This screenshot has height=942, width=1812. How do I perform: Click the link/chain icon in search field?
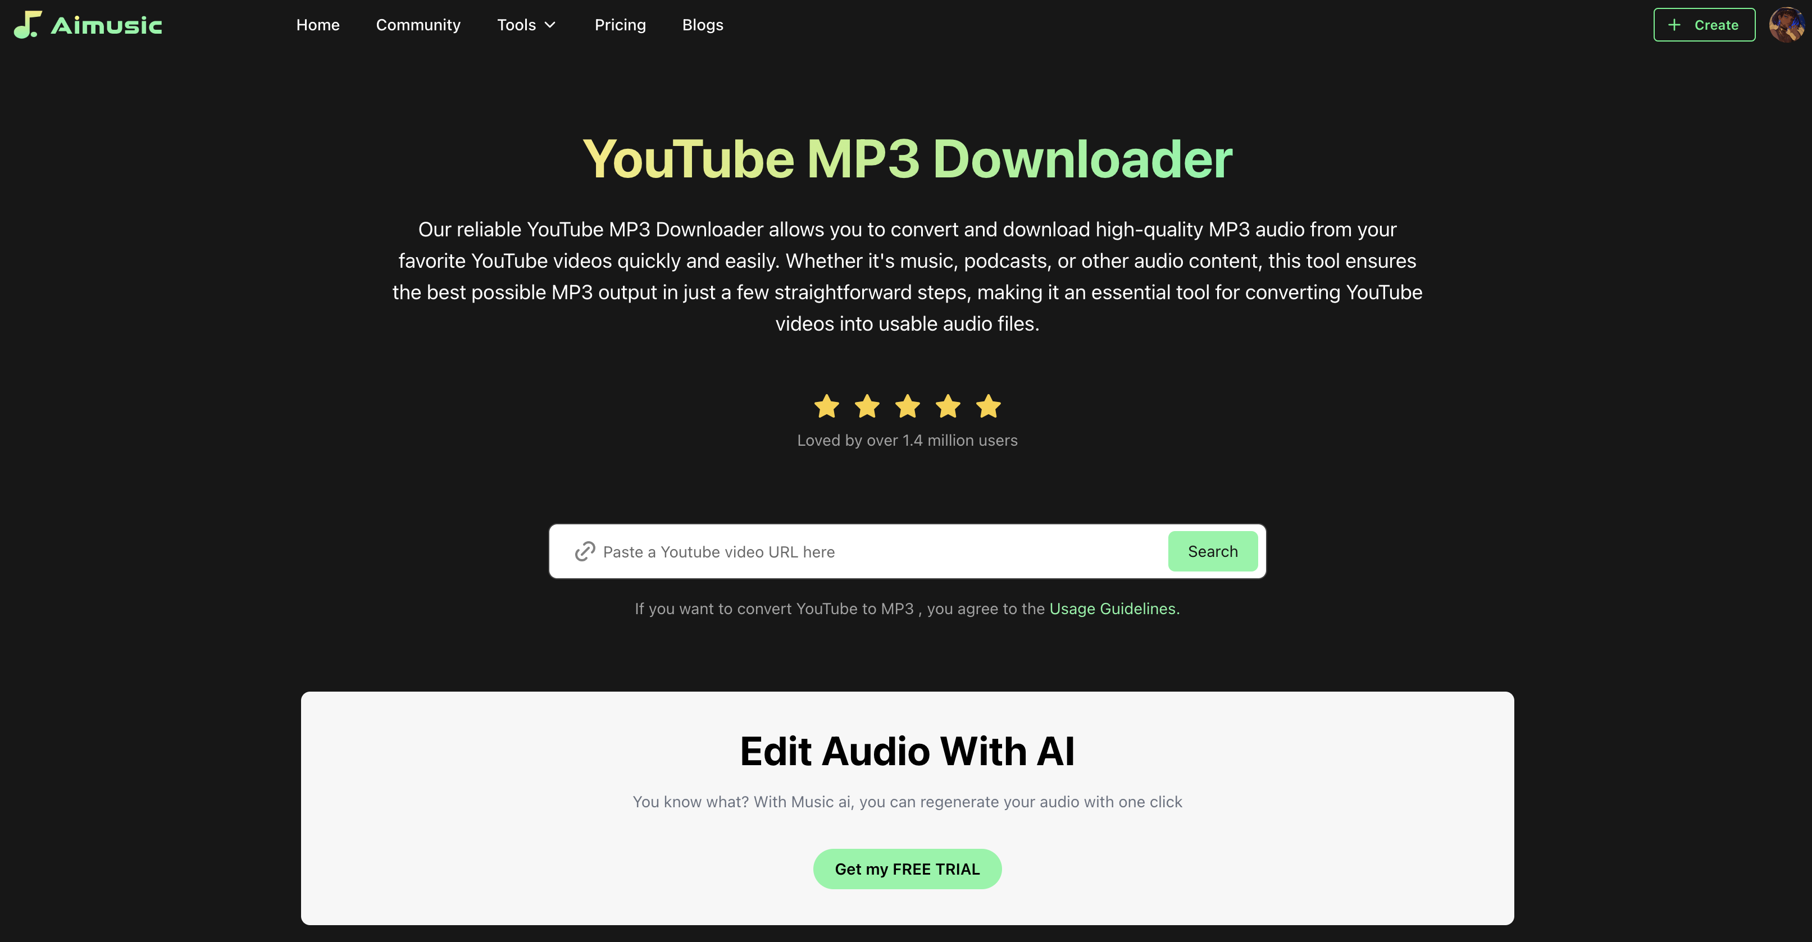(x=585, y=550)
